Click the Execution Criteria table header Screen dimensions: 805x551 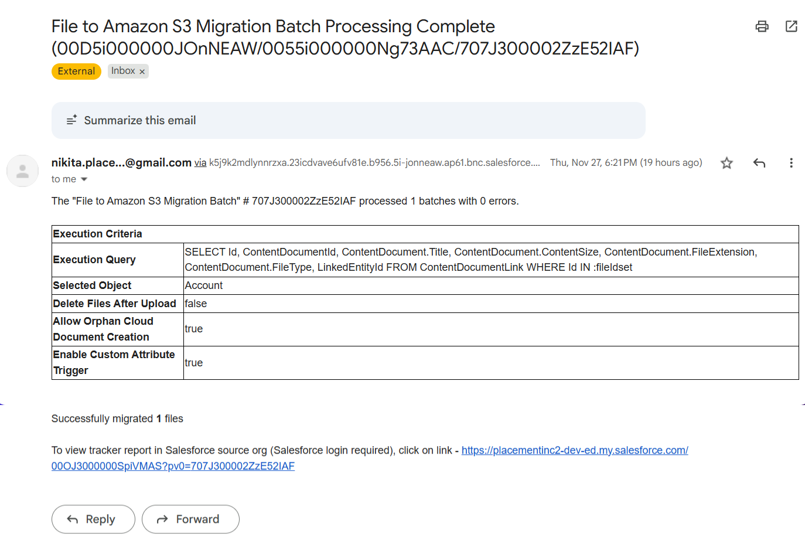425,234
